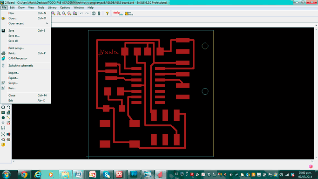
Task: Click the vertical scrollbar down arrow
Action: click(x=316, y=158)
